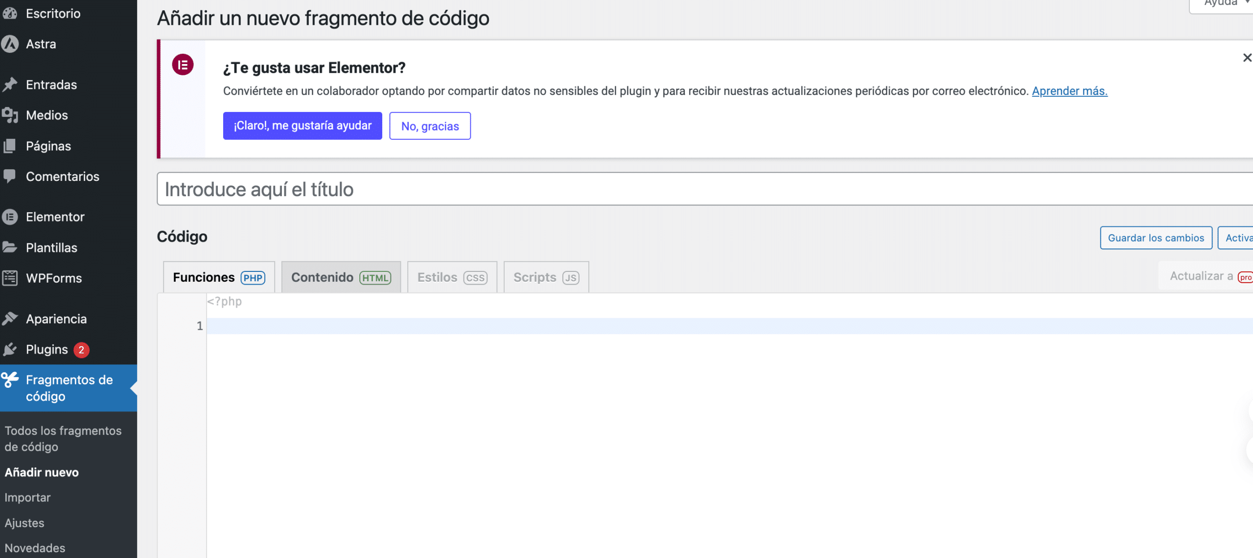Click the Apariencia paintbrush icon
The height and width of the screenshot is (558, 1253).
tap(10, 318)
